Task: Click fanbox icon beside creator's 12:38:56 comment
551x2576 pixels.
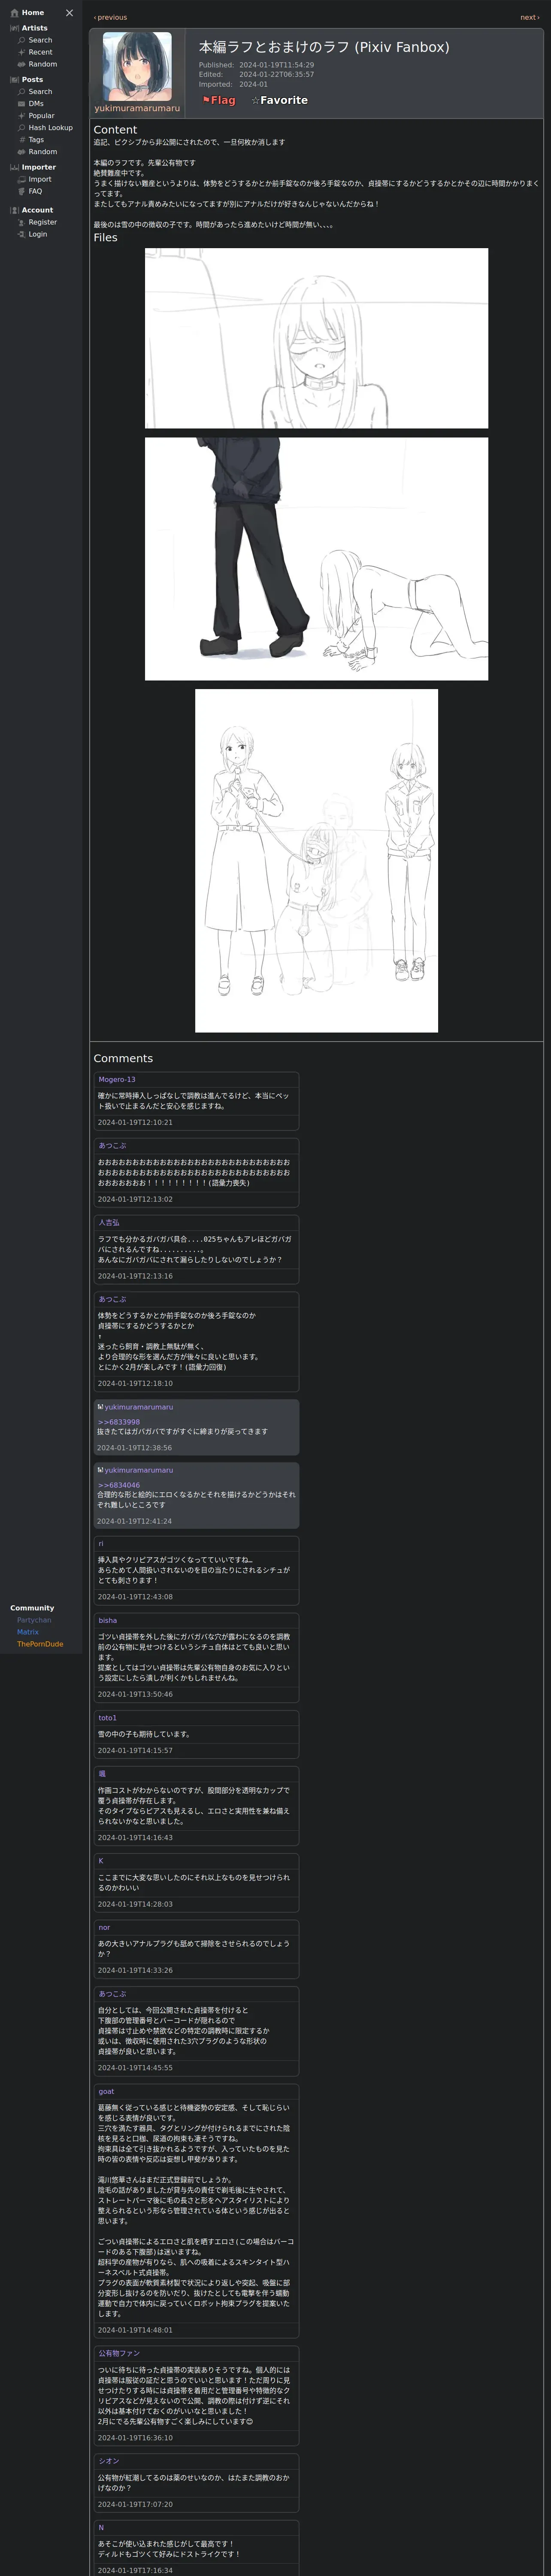Action: pyautogui.click(x=100, y=1406)
